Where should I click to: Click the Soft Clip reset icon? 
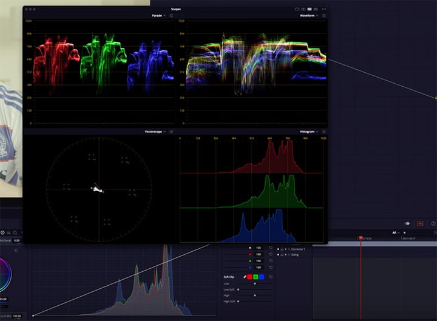(x=271, y=277)
